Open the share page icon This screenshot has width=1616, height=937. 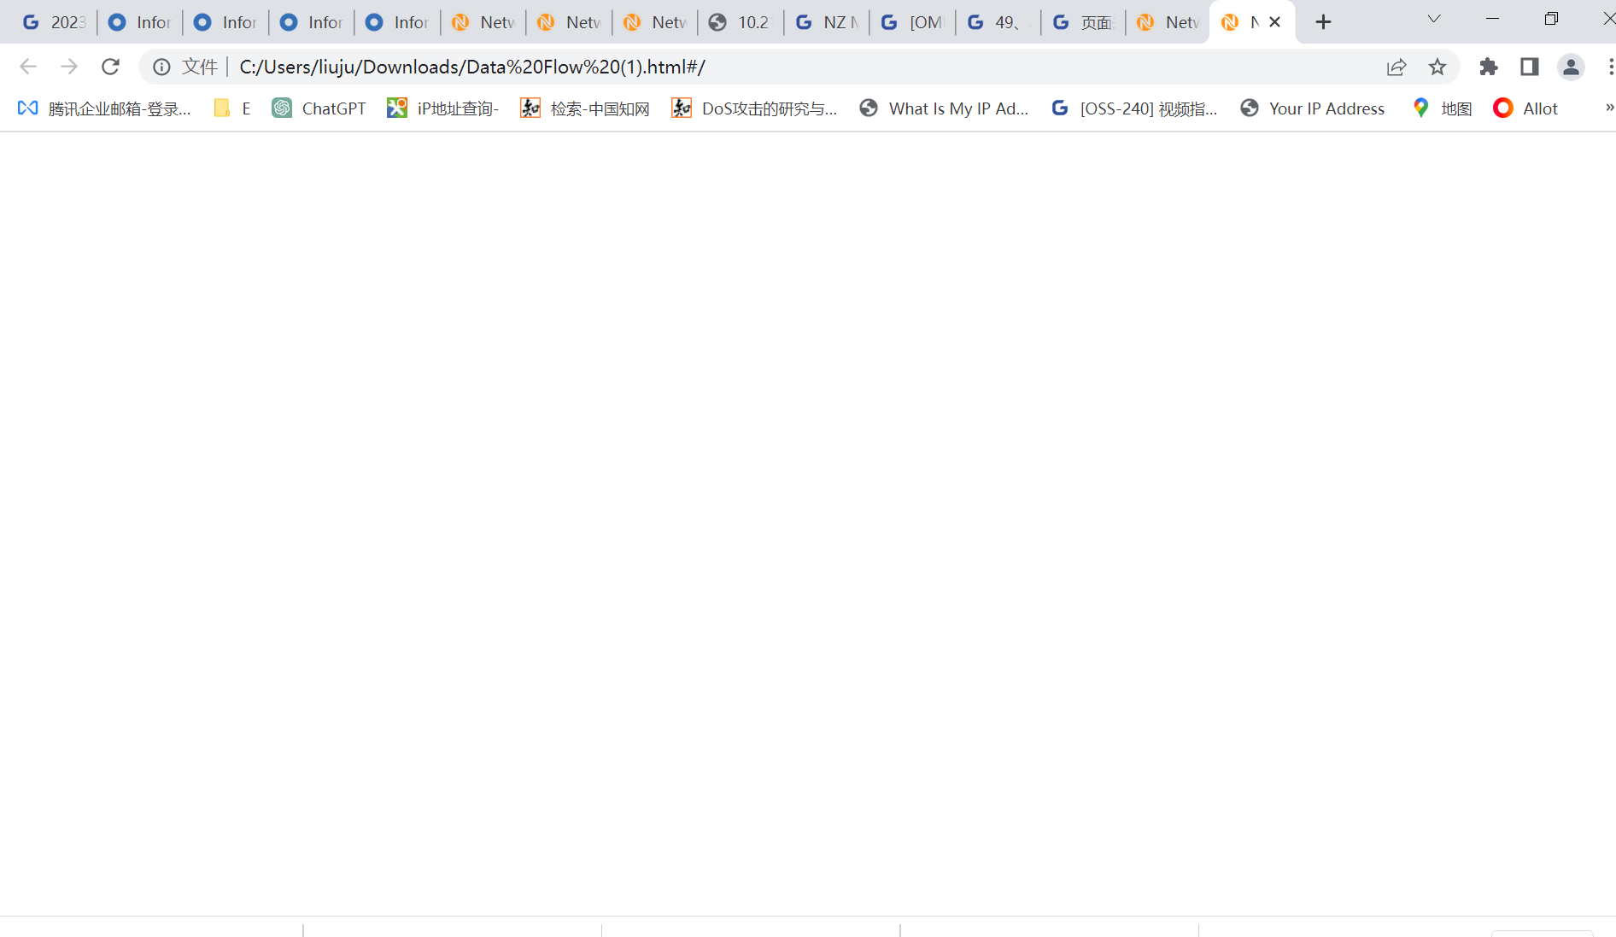[1396, 67]
